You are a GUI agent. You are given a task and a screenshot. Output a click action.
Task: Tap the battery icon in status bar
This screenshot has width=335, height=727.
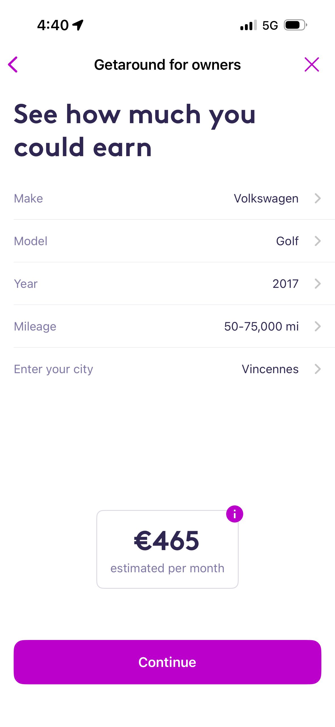click(296, 25)
